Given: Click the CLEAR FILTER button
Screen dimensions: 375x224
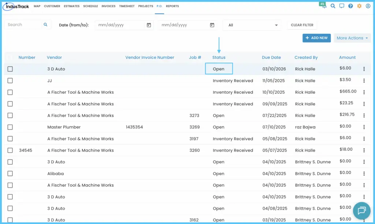Looking at the screenshot, I should [302, 25].
